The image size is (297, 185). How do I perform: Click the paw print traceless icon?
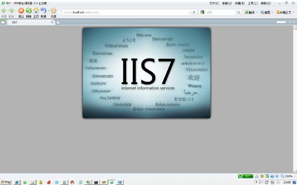[53, 10]
